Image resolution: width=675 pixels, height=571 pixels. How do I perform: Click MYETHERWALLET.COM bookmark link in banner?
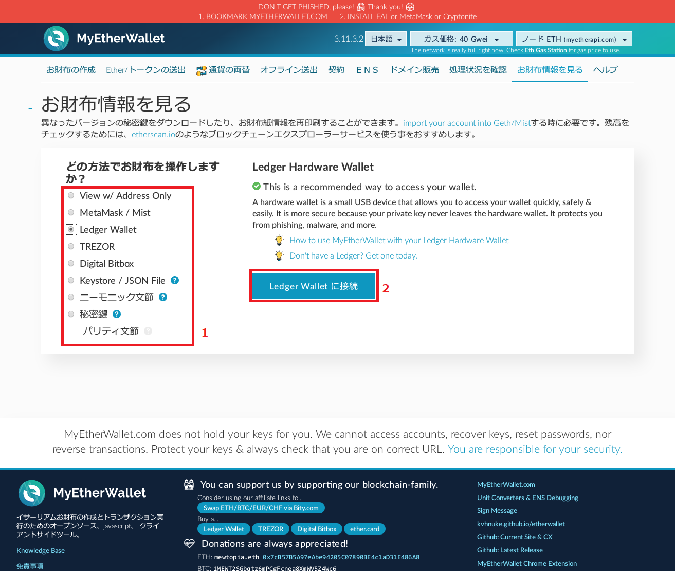[289, 16]
